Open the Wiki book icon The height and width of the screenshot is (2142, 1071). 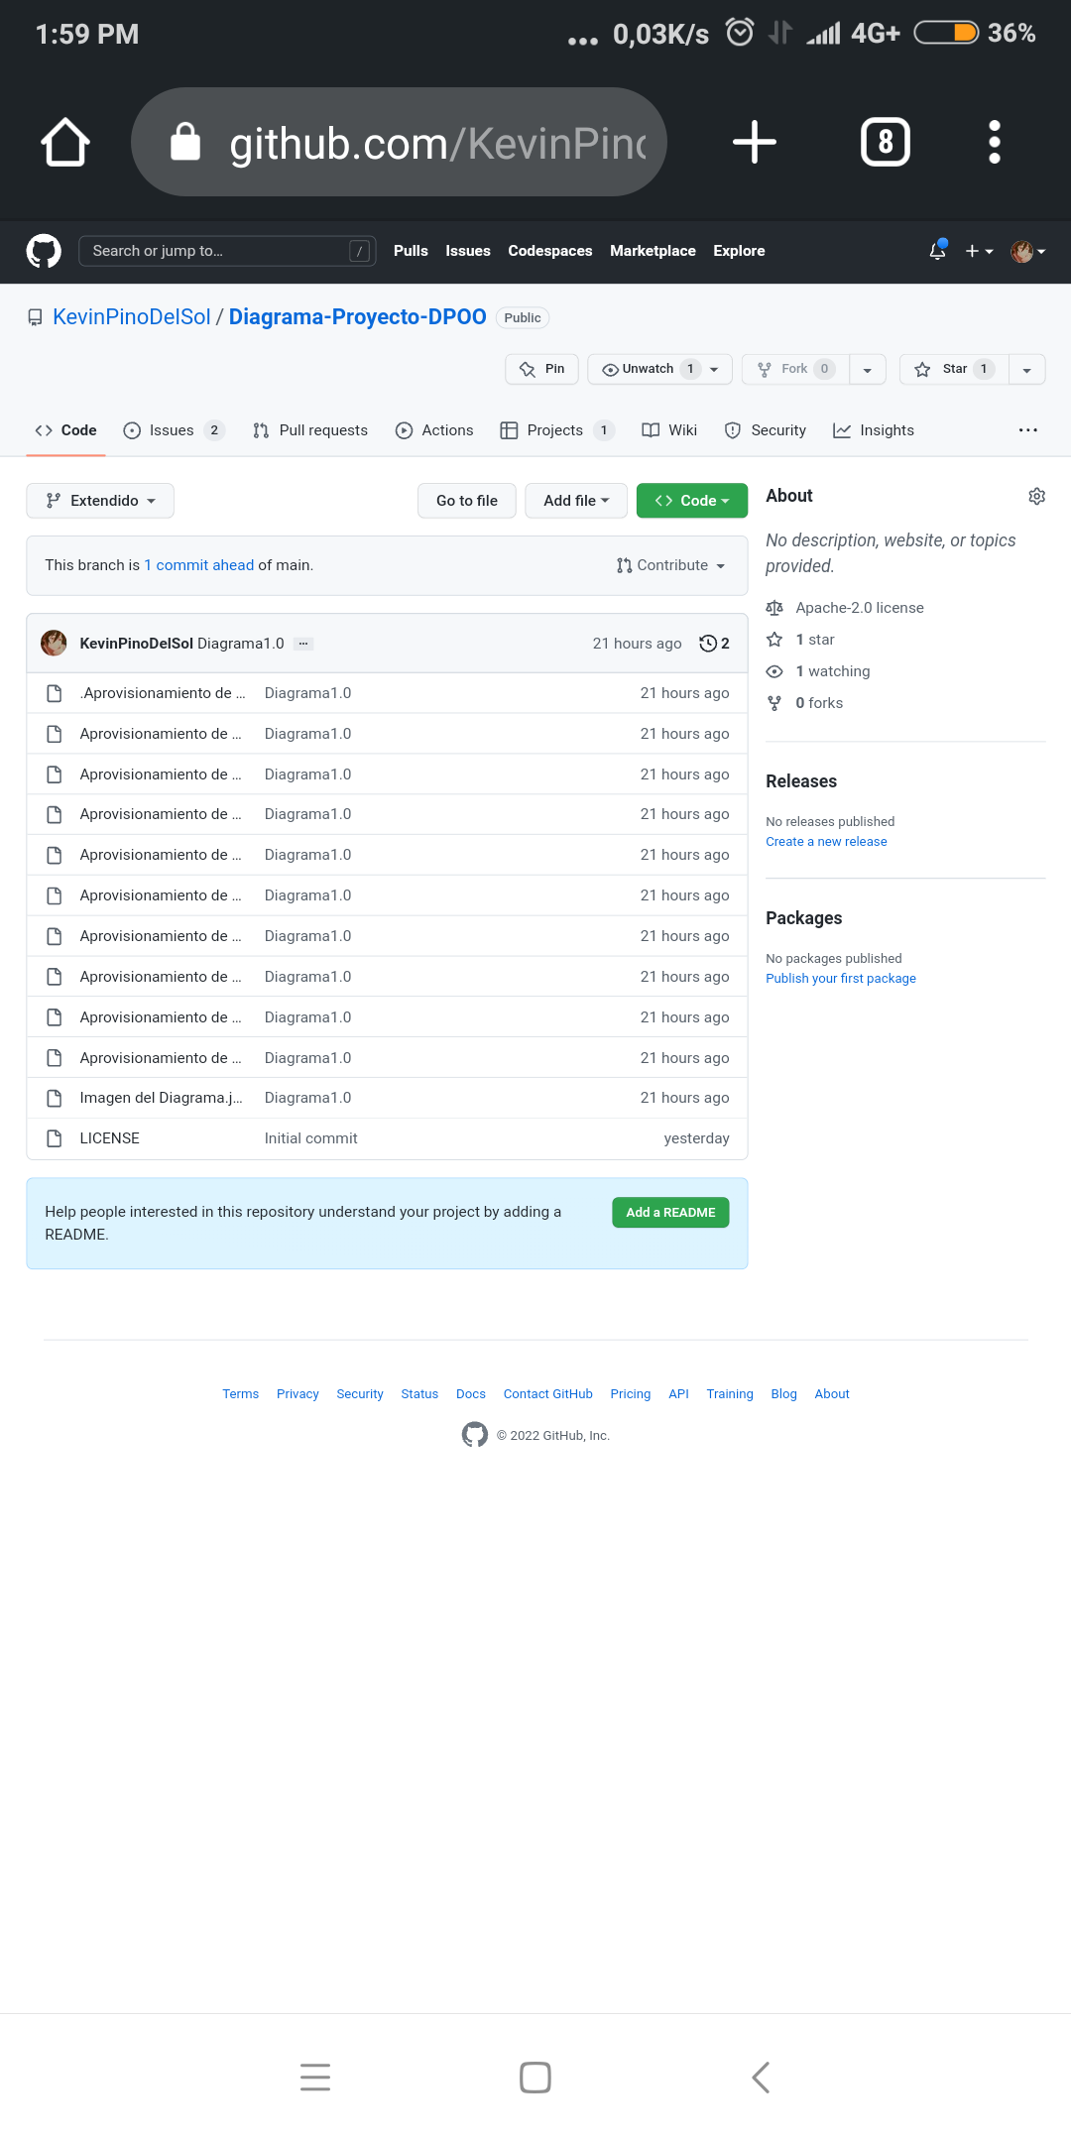[x=651, y=430]
